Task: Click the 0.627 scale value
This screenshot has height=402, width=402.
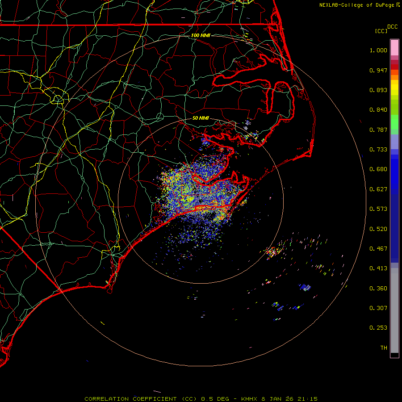Action: 378,189
